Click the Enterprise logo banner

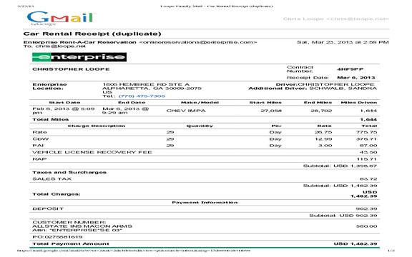(x=79, y=57)
